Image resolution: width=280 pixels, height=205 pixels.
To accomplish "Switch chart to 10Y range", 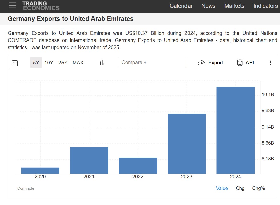I will pyautogui.click(x=49, y=63).
